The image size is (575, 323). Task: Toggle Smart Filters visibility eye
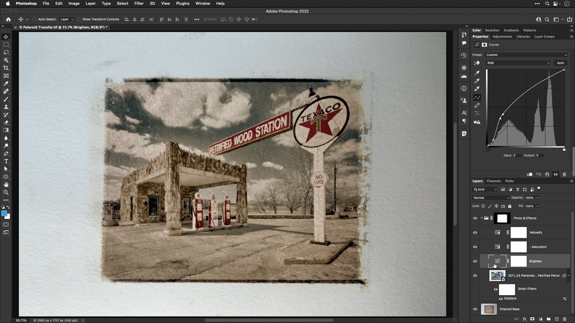[x=496, y=289]
